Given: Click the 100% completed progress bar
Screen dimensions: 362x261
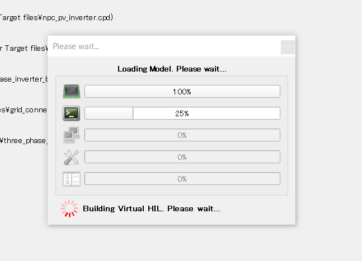Looking at the screenshot, I should pos(182,91).
